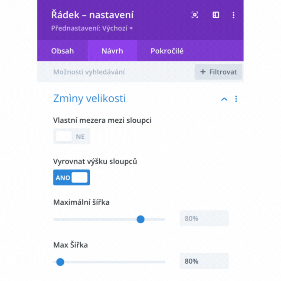The height and width of the screenshot is (281, 281).
Task: Click the Max Šířka 80% value field
Action: (204, 261)
